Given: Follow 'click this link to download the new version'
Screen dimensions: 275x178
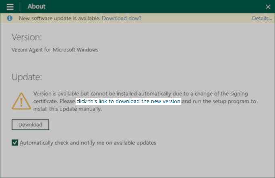Looking at the screenshot, I should pos(128,101).
